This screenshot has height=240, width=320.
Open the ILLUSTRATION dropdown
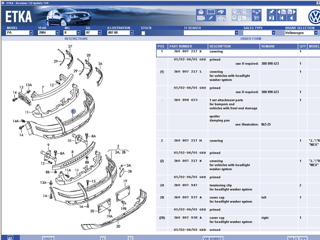point(132,33)
